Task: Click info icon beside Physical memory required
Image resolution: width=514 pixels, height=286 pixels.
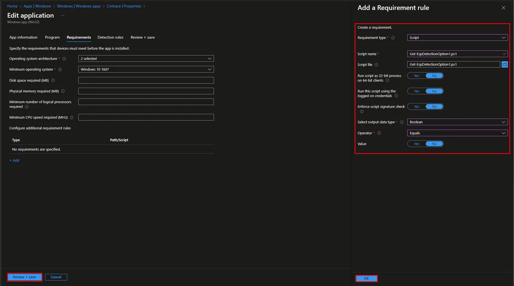Action: 63,91
